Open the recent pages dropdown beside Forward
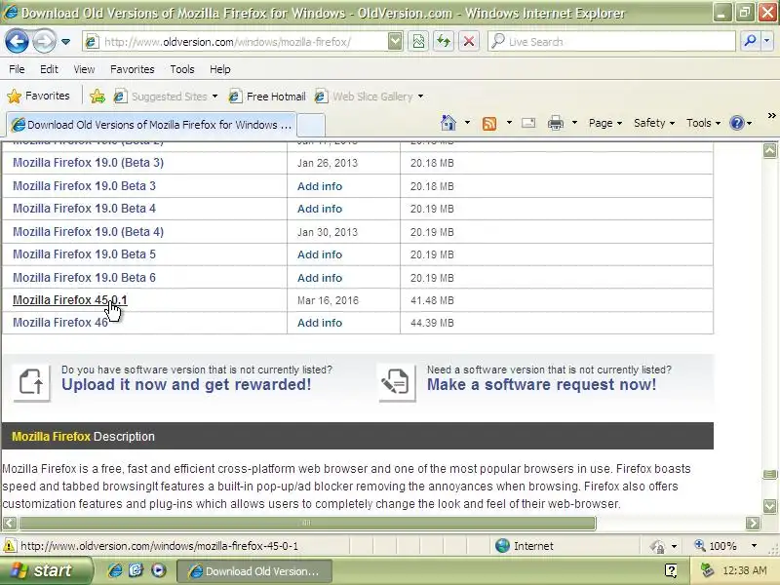 (x=65, y=42)
